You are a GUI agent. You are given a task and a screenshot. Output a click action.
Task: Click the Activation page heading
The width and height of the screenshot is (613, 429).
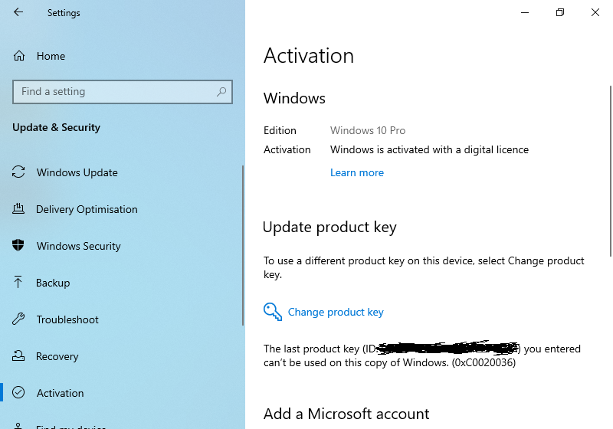tap(309, 55)
